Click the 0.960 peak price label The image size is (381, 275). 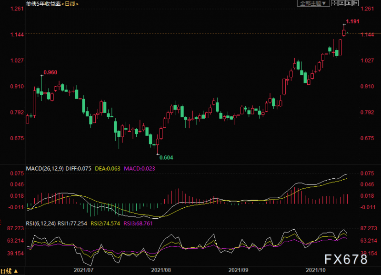[x=50, y=72]
